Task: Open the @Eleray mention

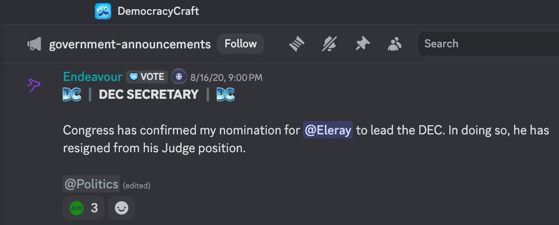Action: point(328,130)
